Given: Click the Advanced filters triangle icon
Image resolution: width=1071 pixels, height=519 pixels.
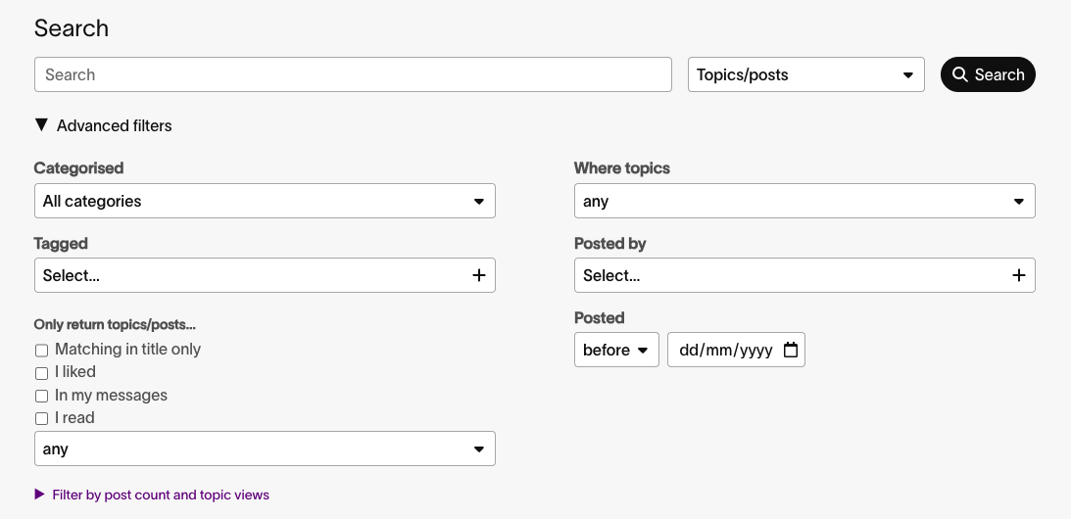Looking at the screenshot, I should pyautogui.click(x=41, y=125).
